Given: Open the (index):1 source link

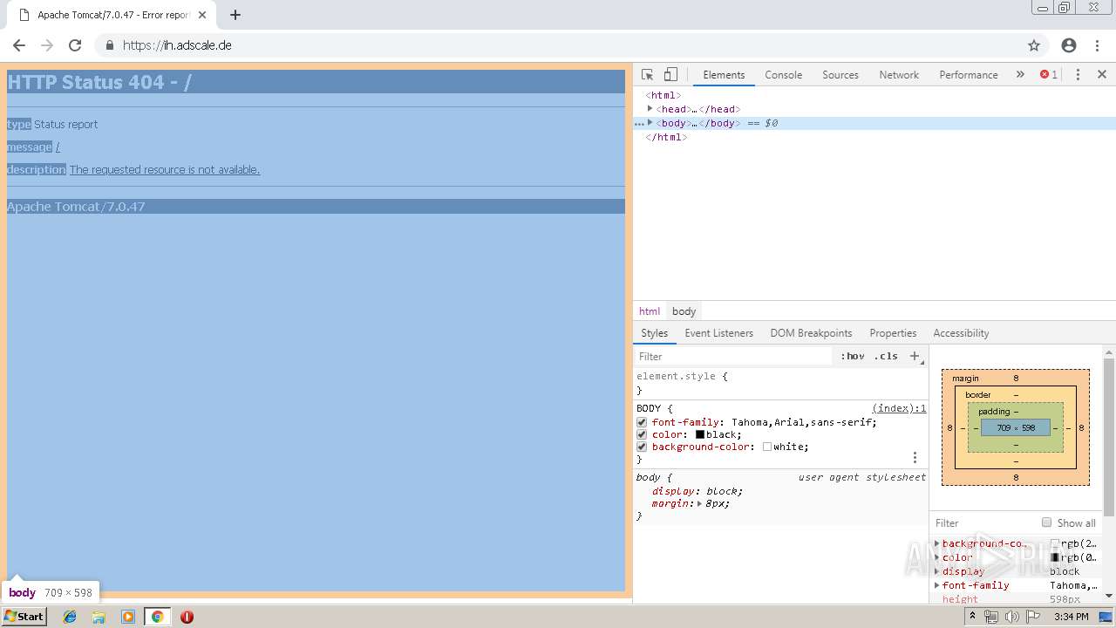Looking at the screenshot, I should click(899, 408).
